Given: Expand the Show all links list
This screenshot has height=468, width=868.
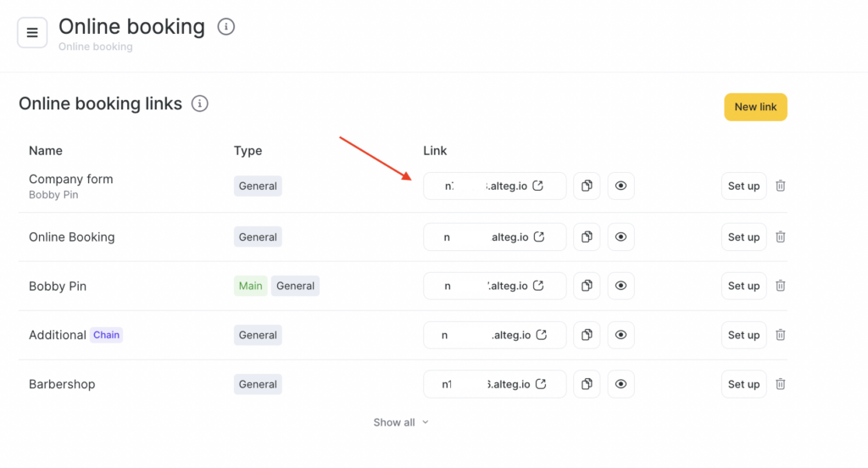Looking at the screenshot, I should [x=401, y=422].
